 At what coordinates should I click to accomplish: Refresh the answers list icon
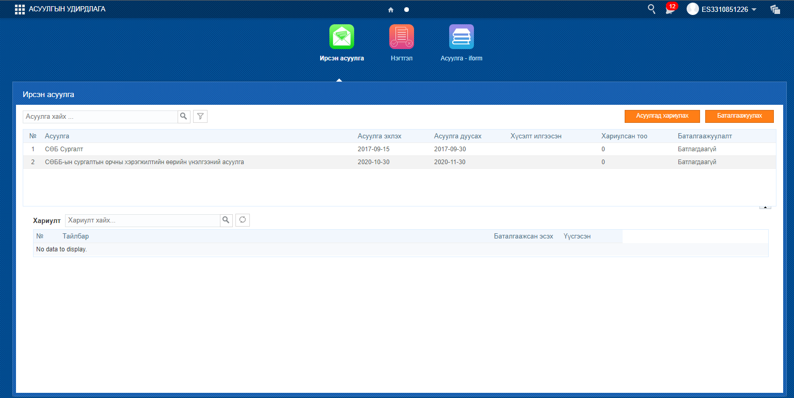click(243, 220)
